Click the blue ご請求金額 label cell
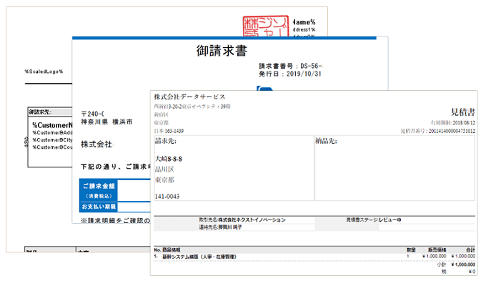486x286 pixels. pos(99,189)
